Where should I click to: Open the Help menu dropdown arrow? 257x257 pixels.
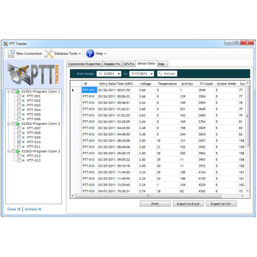[105, 54]
